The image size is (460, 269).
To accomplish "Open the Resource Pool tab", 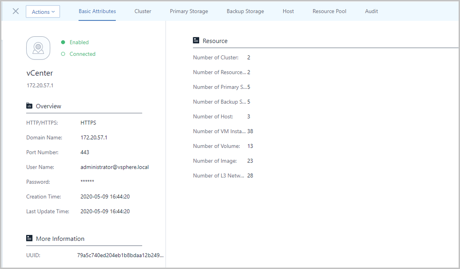I will (x=329, y=11).
